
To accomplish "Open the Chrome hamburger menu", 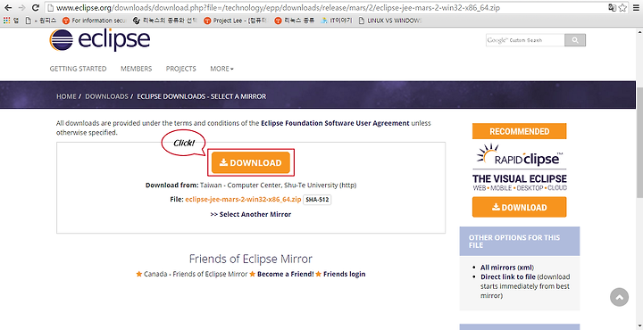I will (x=636, y=7).
